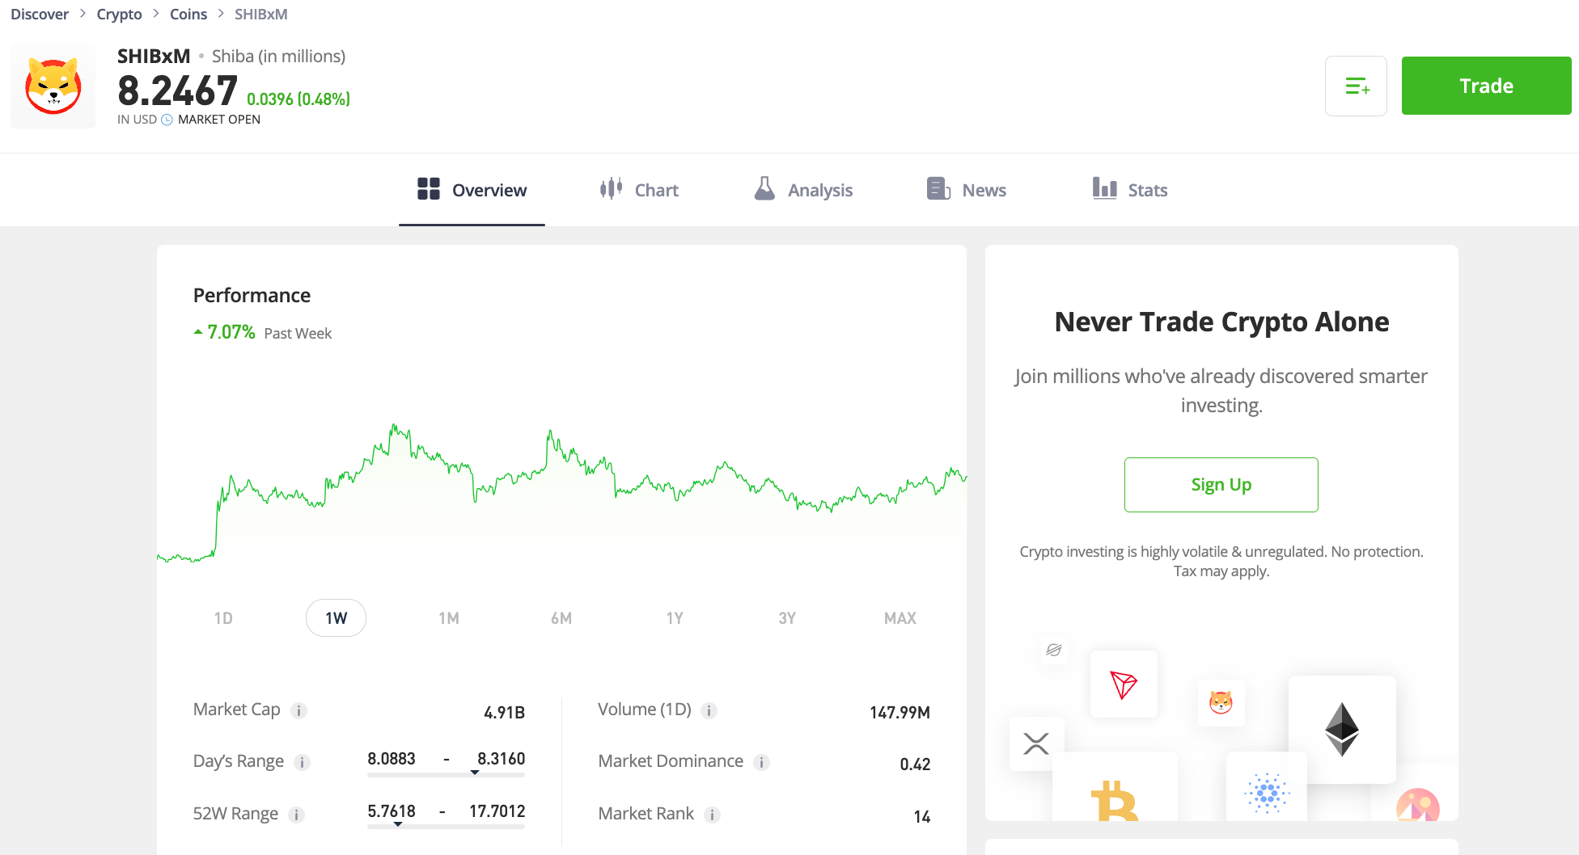Viewport: 1579px width, 855px height.
Task: Click the XRP logo tile
Action: 1036,743
